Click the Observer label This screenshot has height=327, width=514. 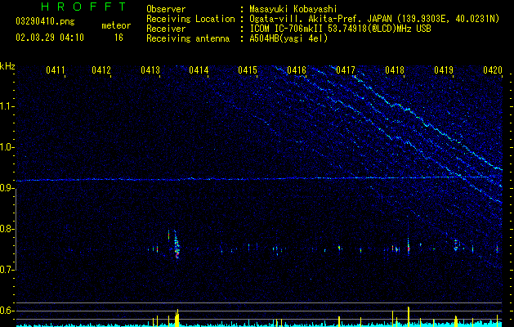click(166, 9)
